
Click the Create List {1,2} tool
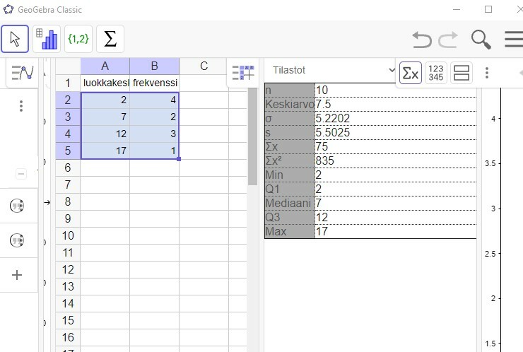[78, 39]
